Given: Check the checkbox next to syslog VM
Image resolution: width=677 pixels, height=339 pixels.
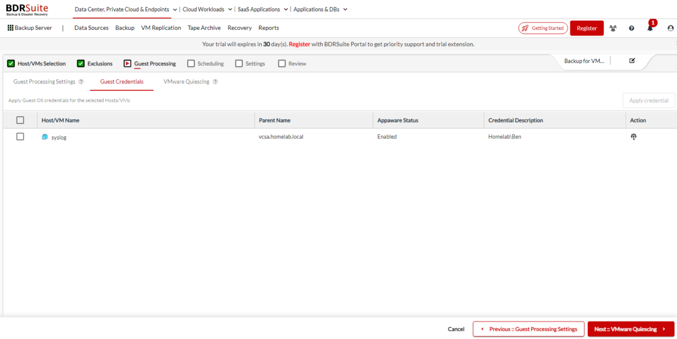Looking at the screenshot, I should (20, 136).
